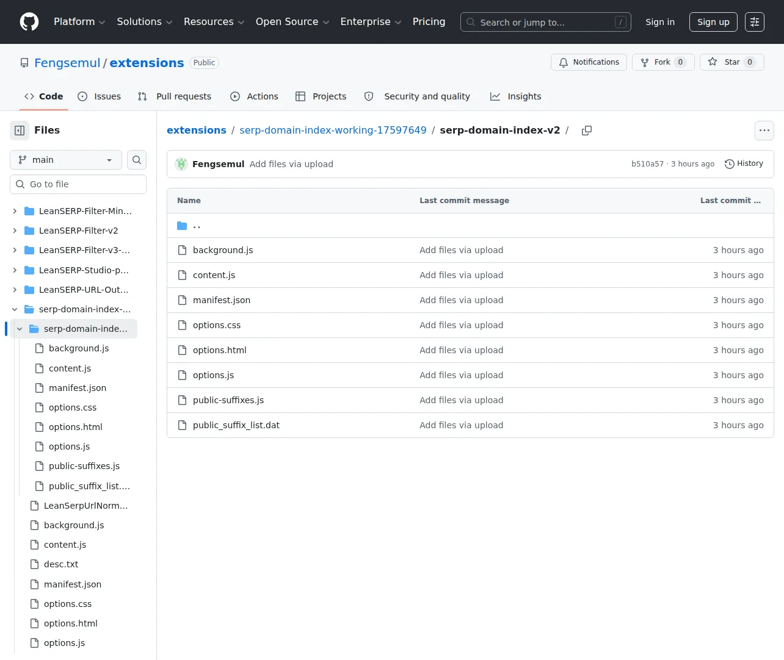
Task: Open options.js in the file table
Action: pyautogui.click(x=213, y=375)
